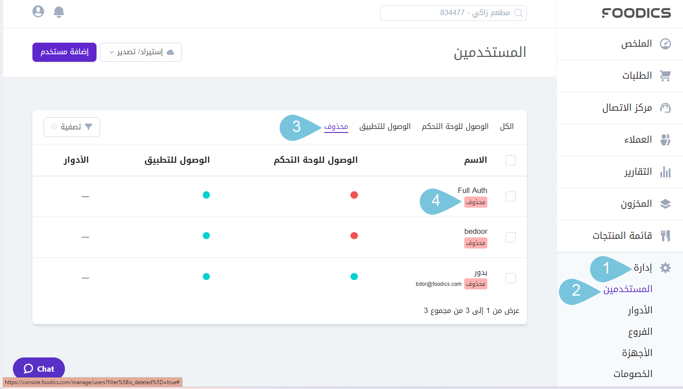This screenshot has height=389, width=683.
Task: Open the Chat support button
Action: 39,369
